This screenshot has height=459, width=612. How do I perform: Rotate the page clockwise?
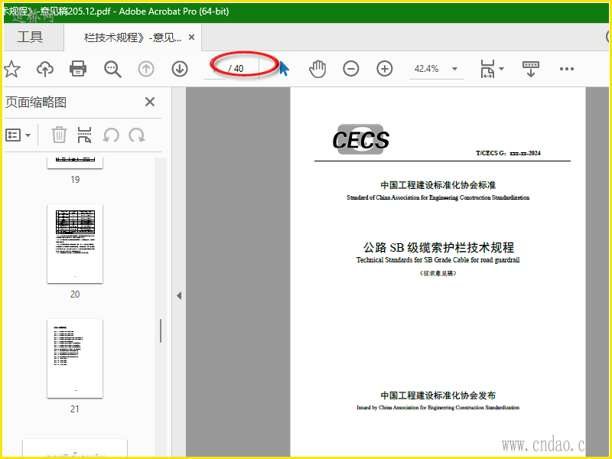(x=137, y=135)
